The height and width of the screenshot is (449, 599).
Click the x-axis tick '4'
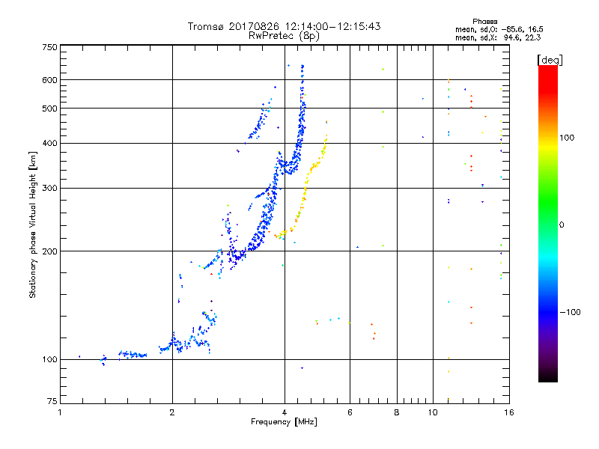[x=285, y=412]
